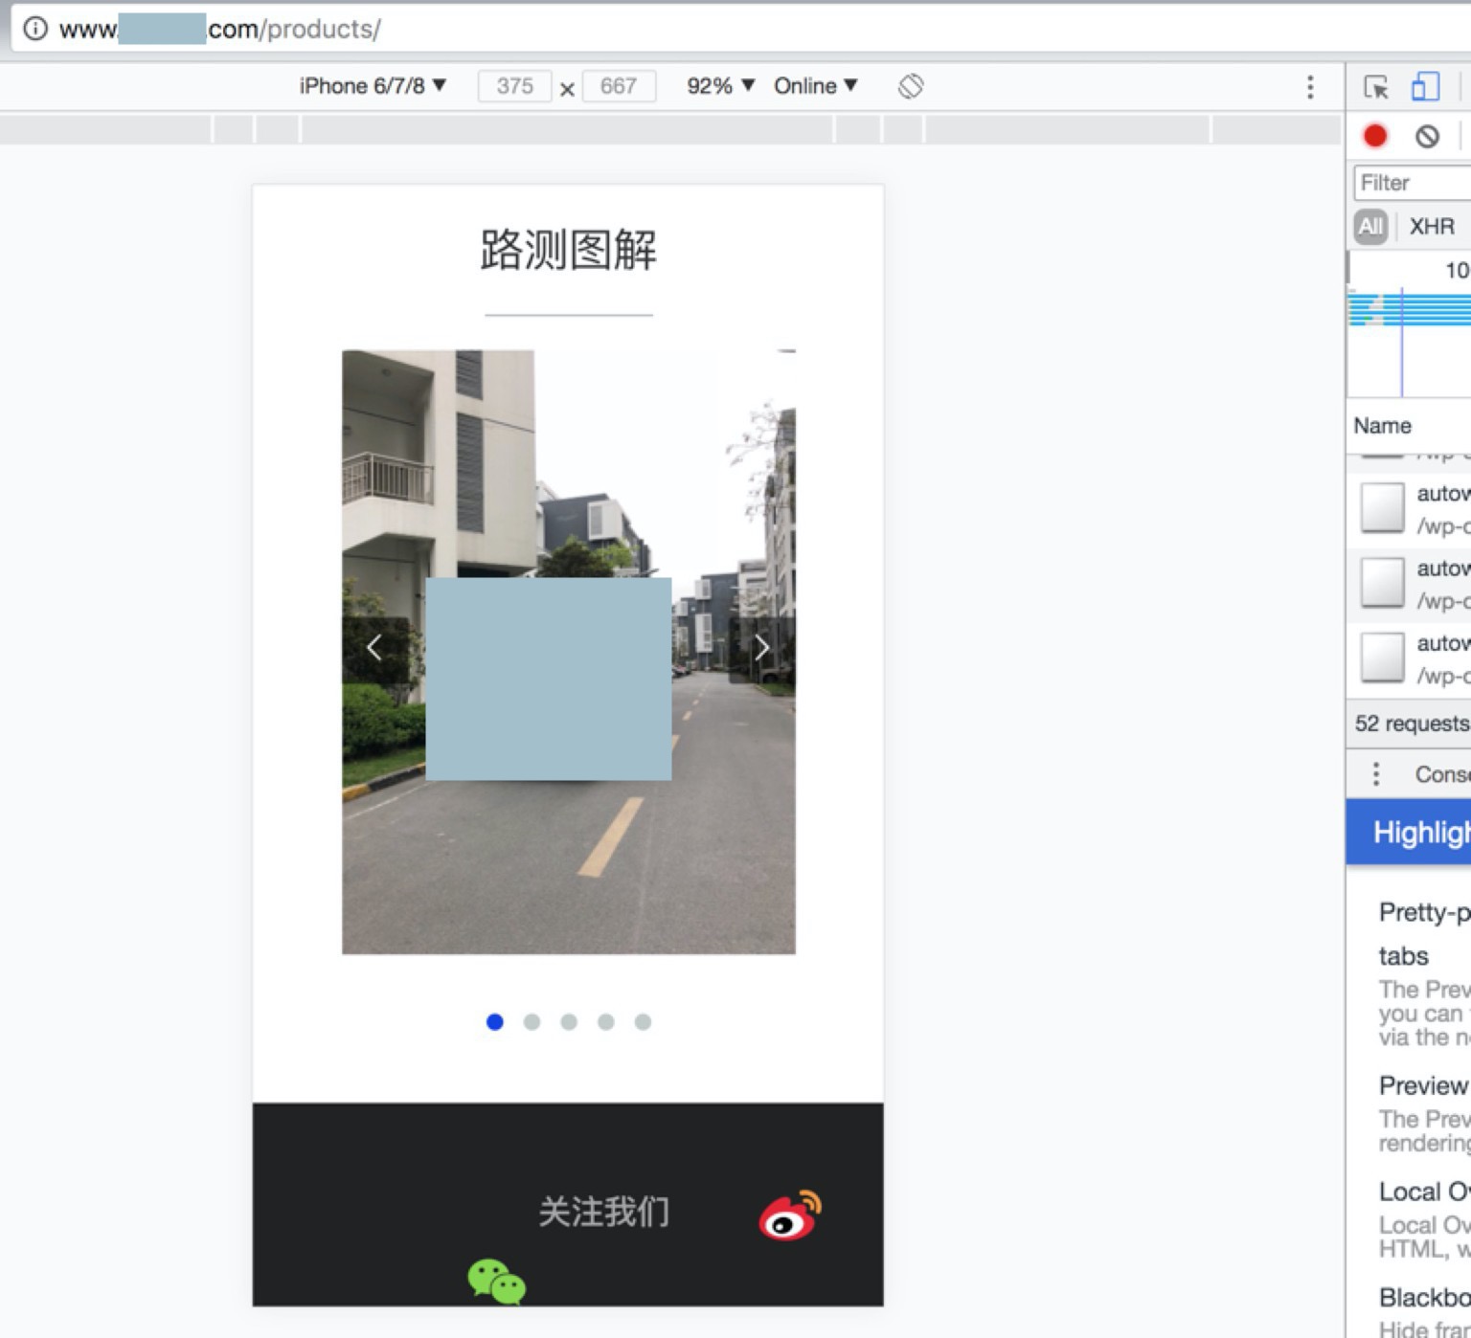Clear the network log
Image resolution: width=1471 pixels, height=1338 pixels.
1427,137
